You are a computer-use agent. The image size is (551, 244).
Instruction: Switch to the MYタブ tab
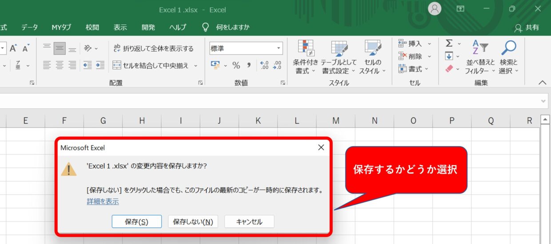tap(61, 27)
